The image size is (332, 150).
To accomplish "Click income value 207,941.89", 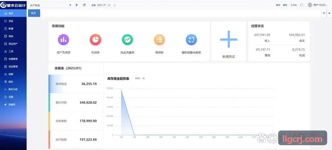I will pyautogui.click(x=262, y=35).
